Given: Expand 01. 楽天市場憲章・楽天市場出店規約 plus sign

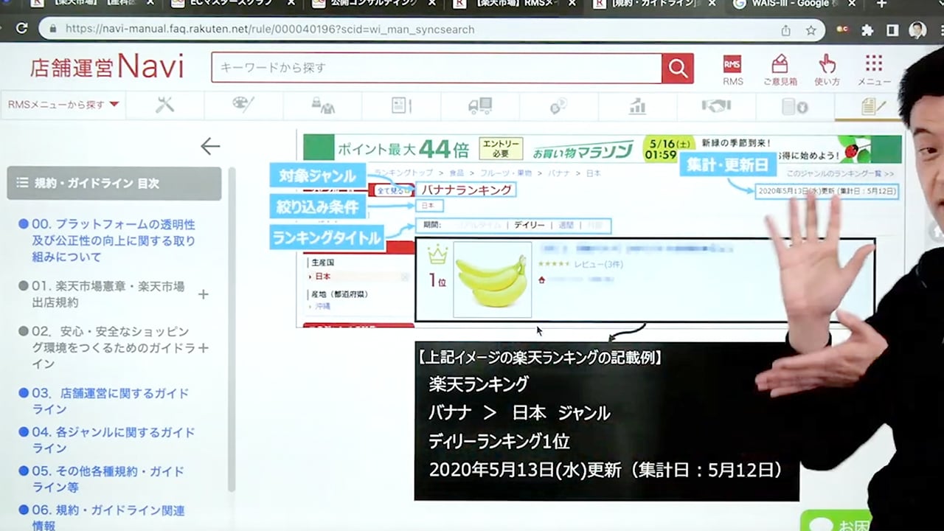Looking at the screenshot, I should point(204,294).
